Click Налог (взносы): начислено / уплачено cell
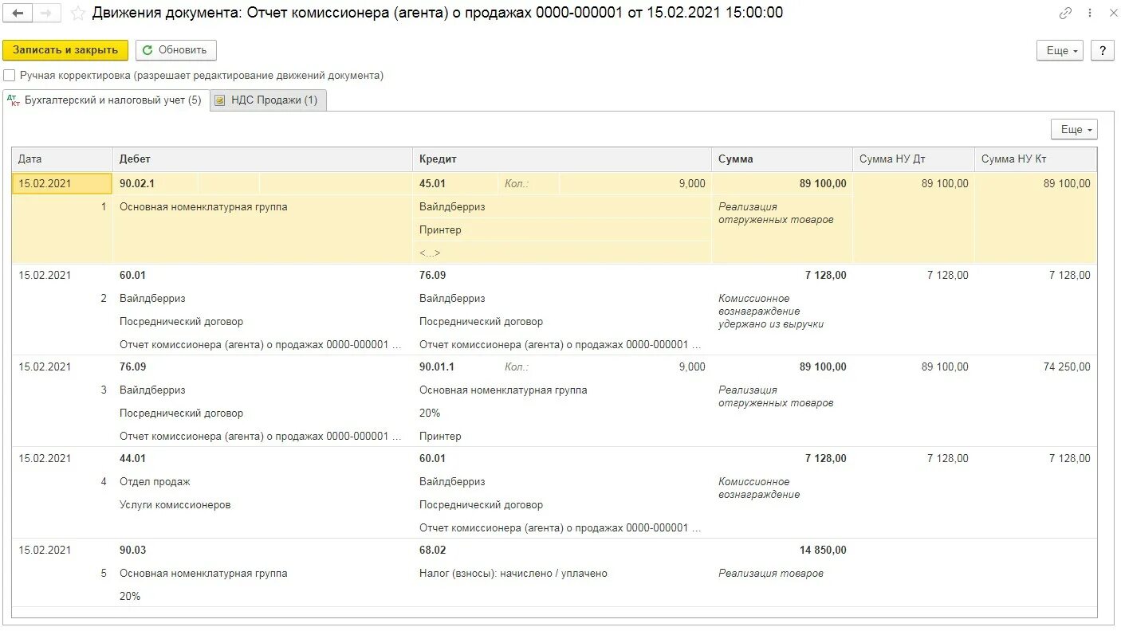This screenshot has height=631, width=1121. click(x=513, y=573)
